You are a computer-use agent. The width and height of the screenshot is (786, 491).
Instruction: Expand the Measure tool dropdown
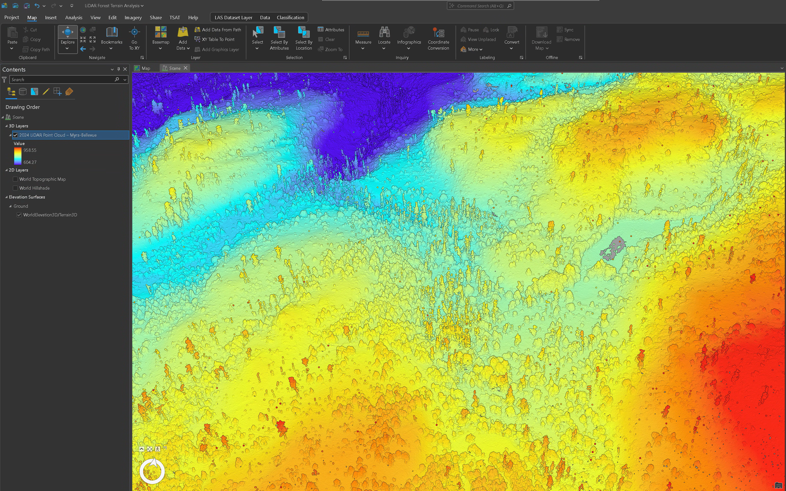363,48
